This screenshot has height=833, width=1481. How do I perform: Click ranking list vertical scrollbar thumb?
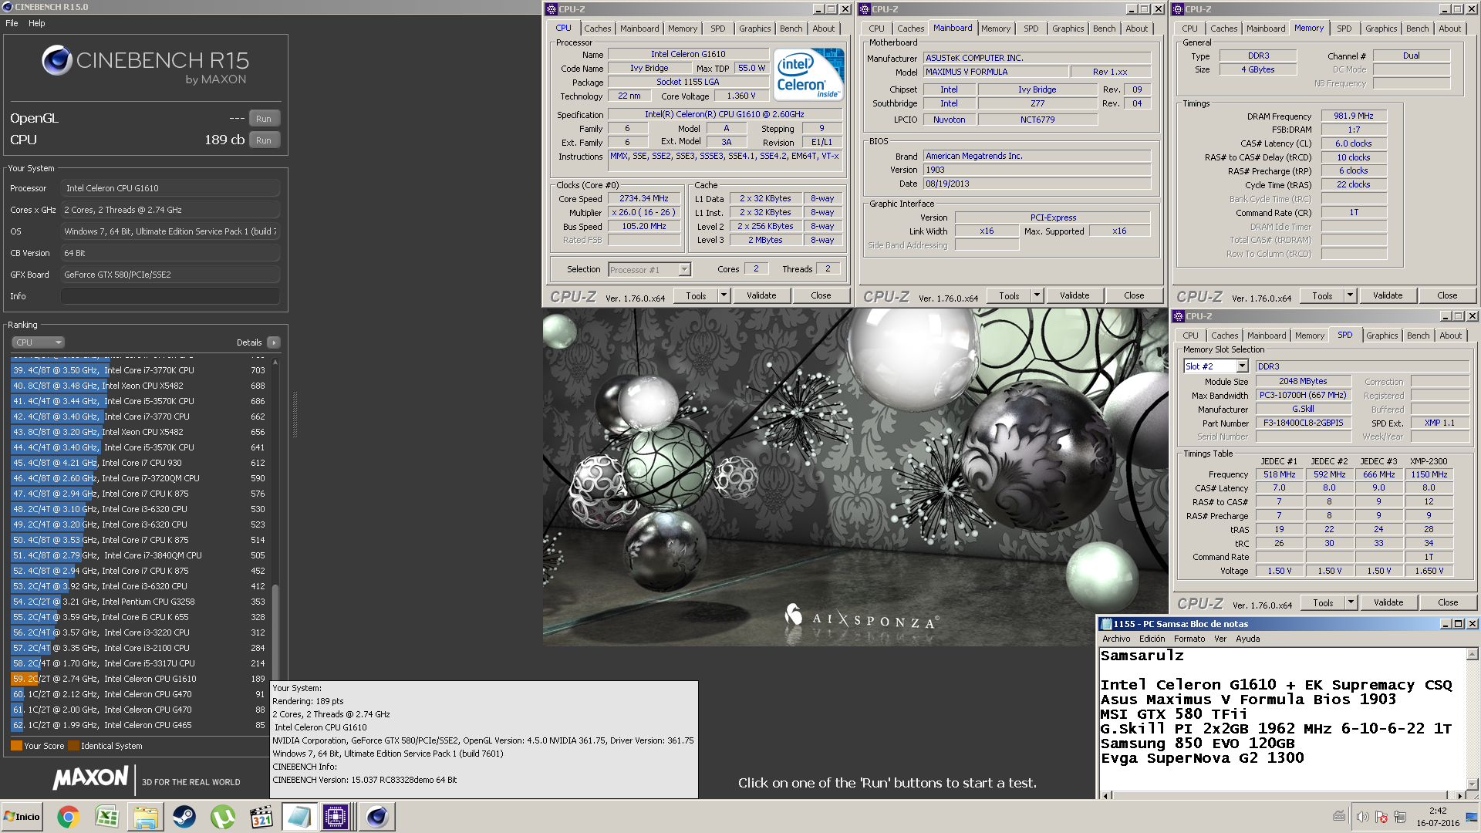tap(275, 632)
